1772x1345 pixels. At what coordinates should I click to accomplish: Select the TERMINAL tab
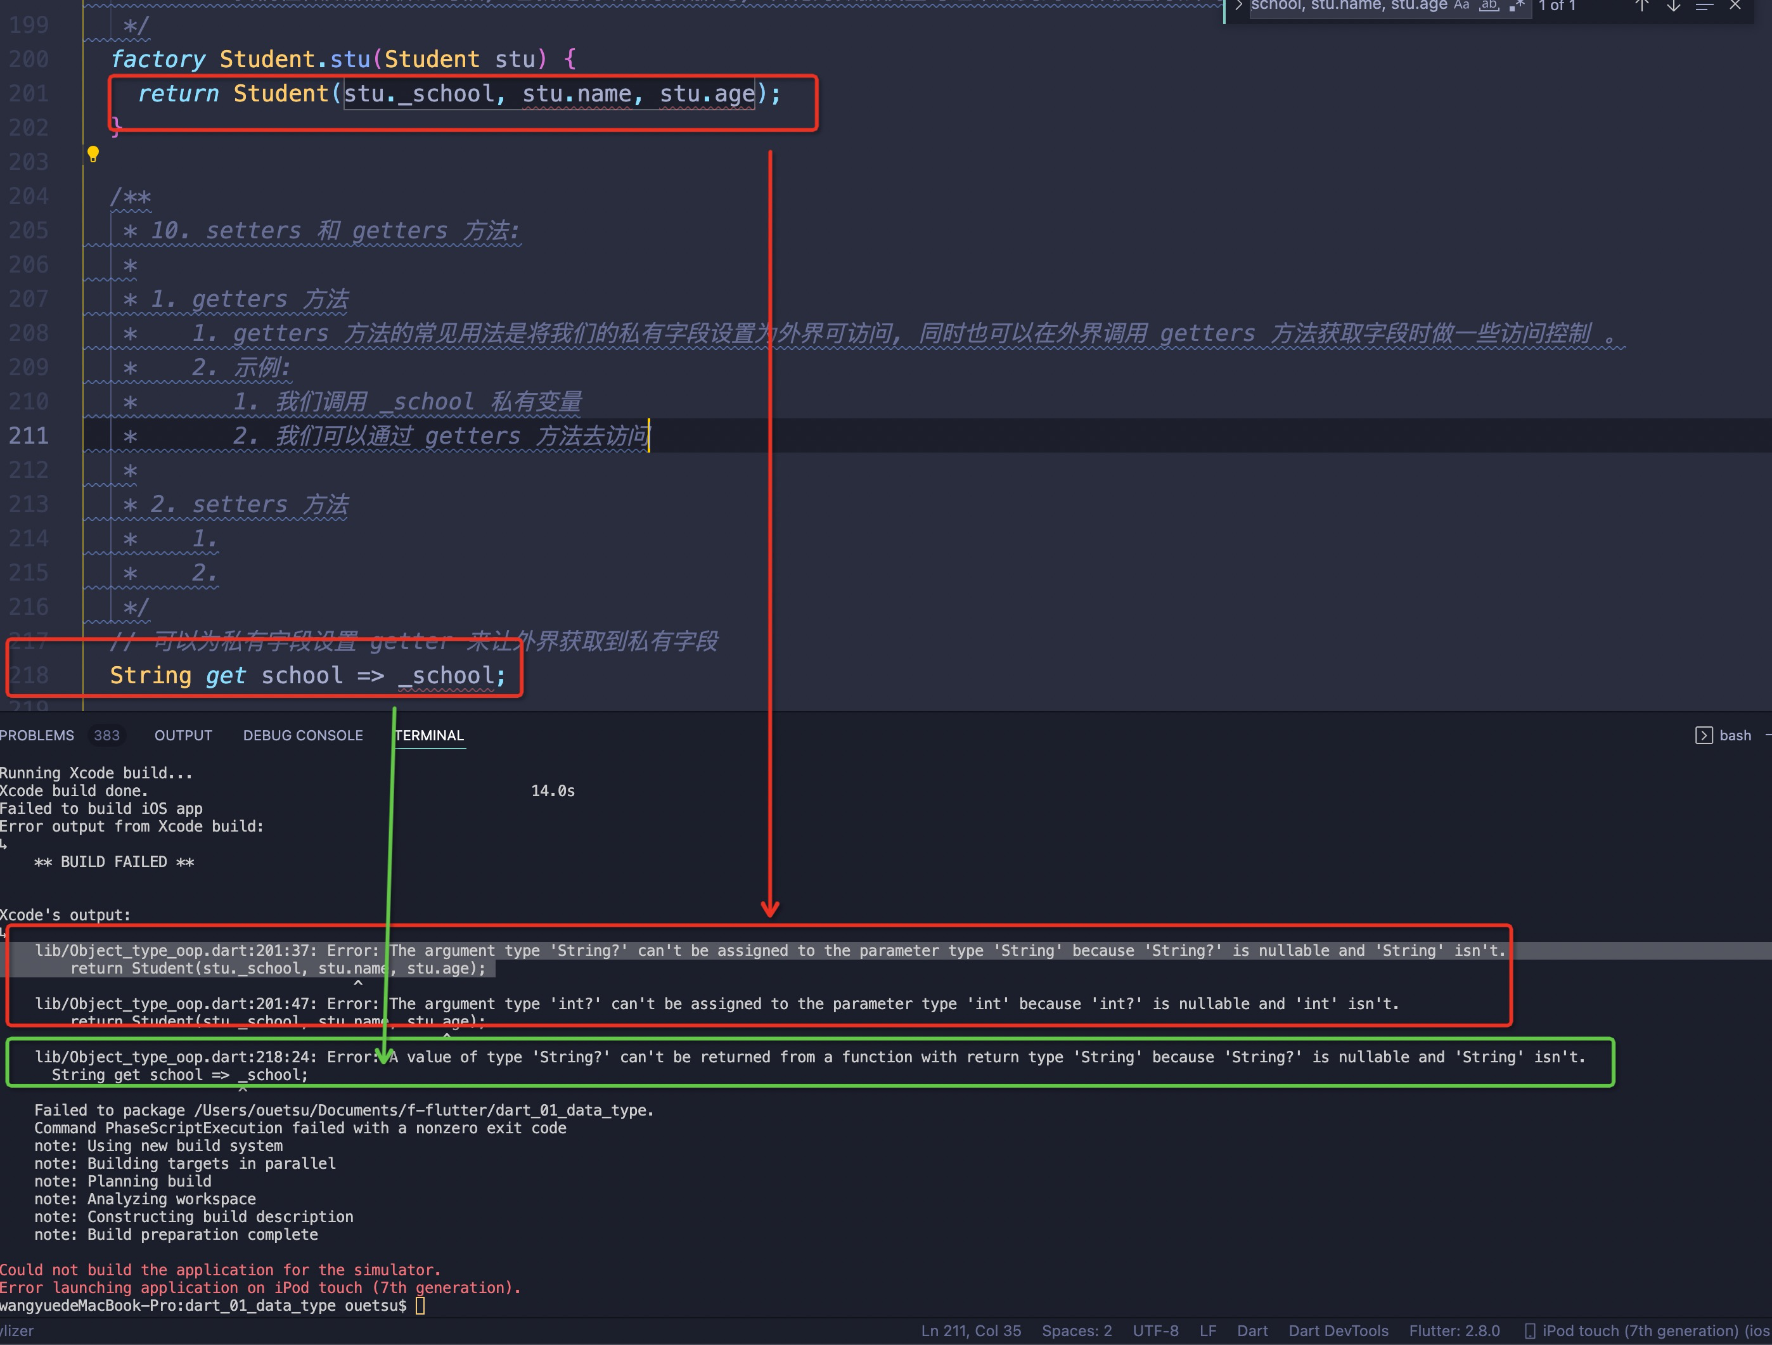430,735
